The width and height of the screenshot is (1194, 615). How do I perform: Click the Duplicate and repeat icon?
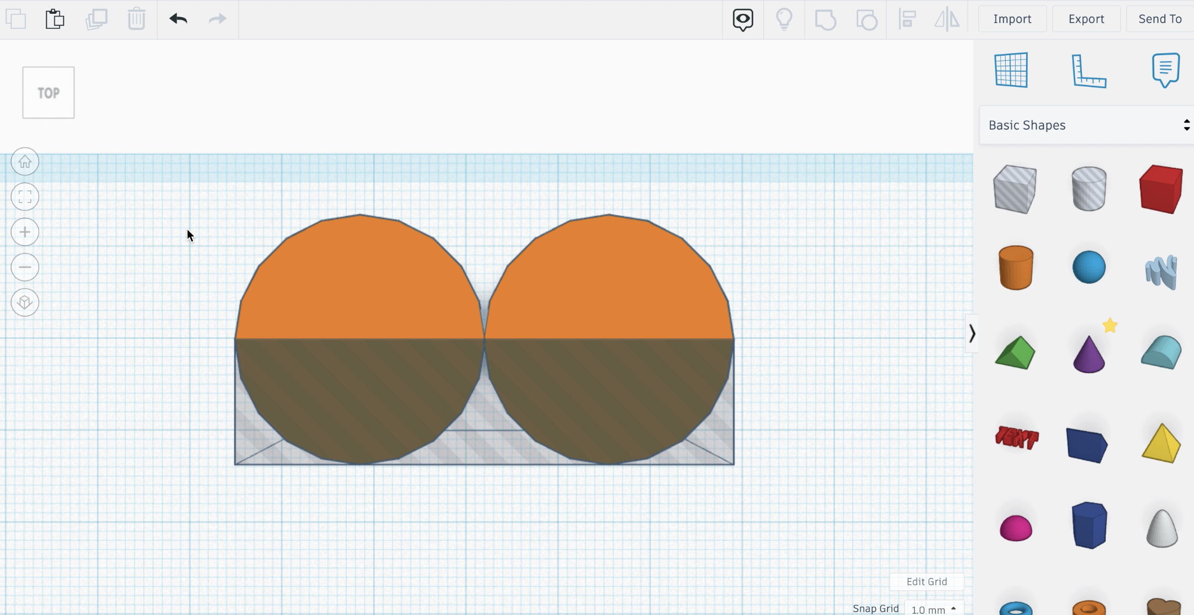point(96,19)
